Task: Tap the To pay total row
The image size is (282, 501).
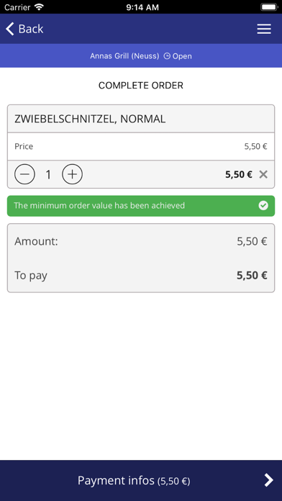Action: [141, 276]
